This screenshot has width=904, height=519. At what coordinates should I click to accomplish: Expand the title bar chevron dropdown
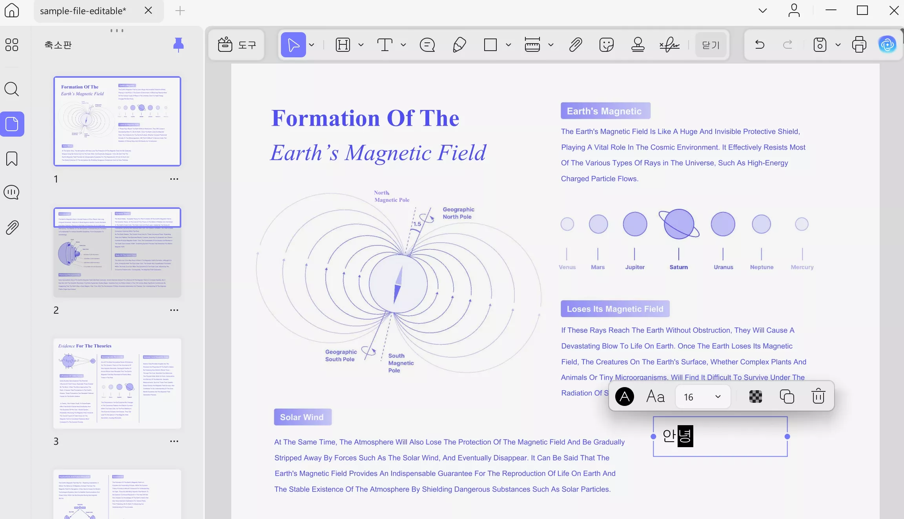pos(762,11)
